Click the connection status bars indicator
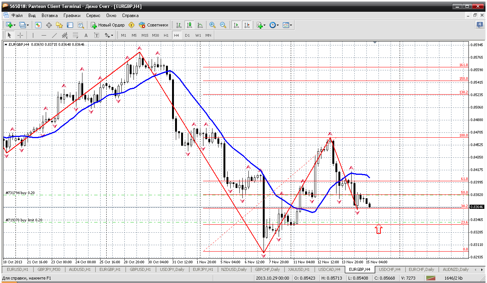The height and width of the screenshot is (283, 487). pos(430,279)
